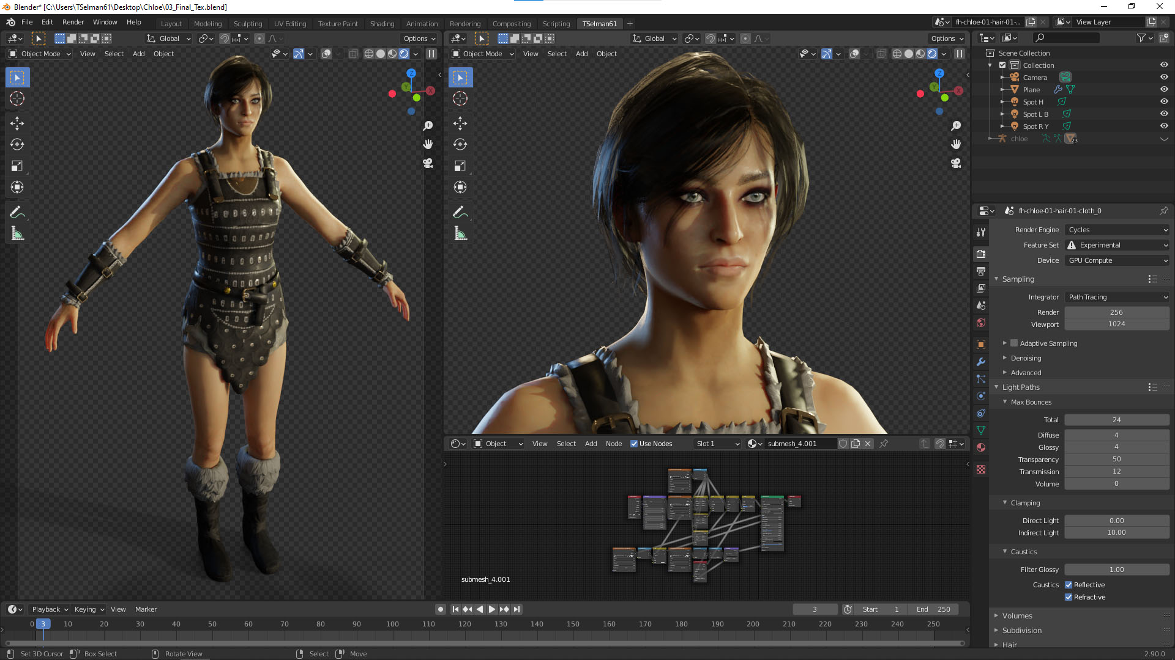Uncheck Collection exclude checkbox in outliner
Viewport: 1175px width, 660px height.
pyautogui.click(x=1002, y=65)
